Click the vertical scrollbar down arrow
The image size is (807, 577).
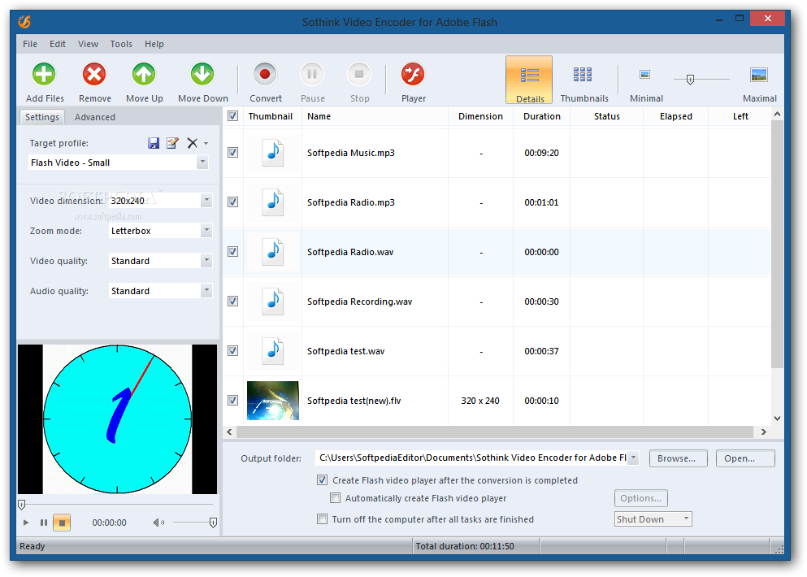tap(777, 419)
